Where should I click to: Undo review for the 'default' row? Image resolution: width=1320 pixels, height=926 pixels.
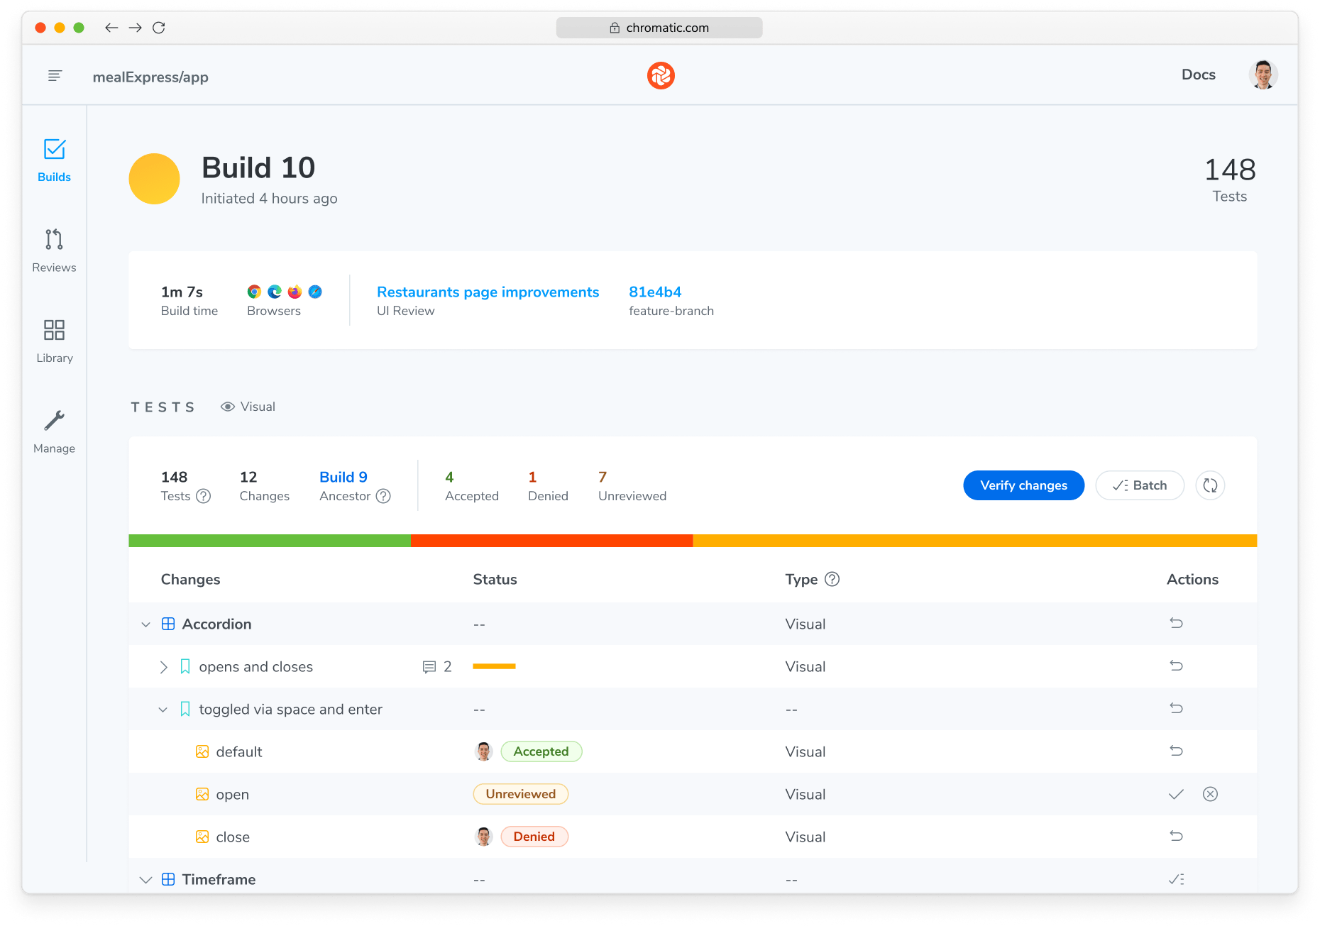(1176, 751)
